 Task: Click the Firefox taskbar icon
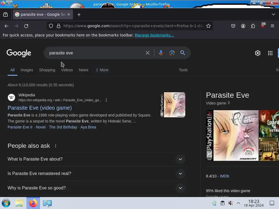click(33, 203)
